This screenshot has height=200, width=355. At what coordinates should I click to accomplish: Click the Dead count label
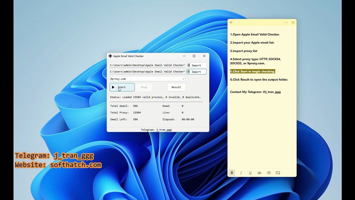[x=167, y=106]
